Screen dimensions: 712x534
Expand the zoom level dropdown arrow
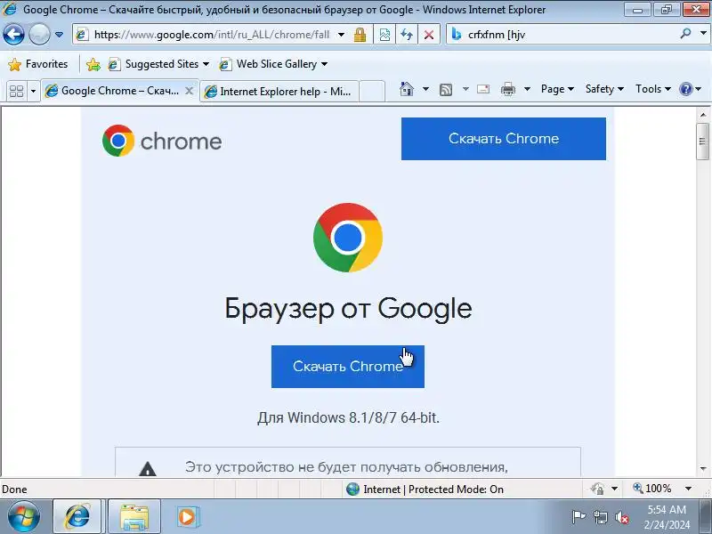[688, 489]
